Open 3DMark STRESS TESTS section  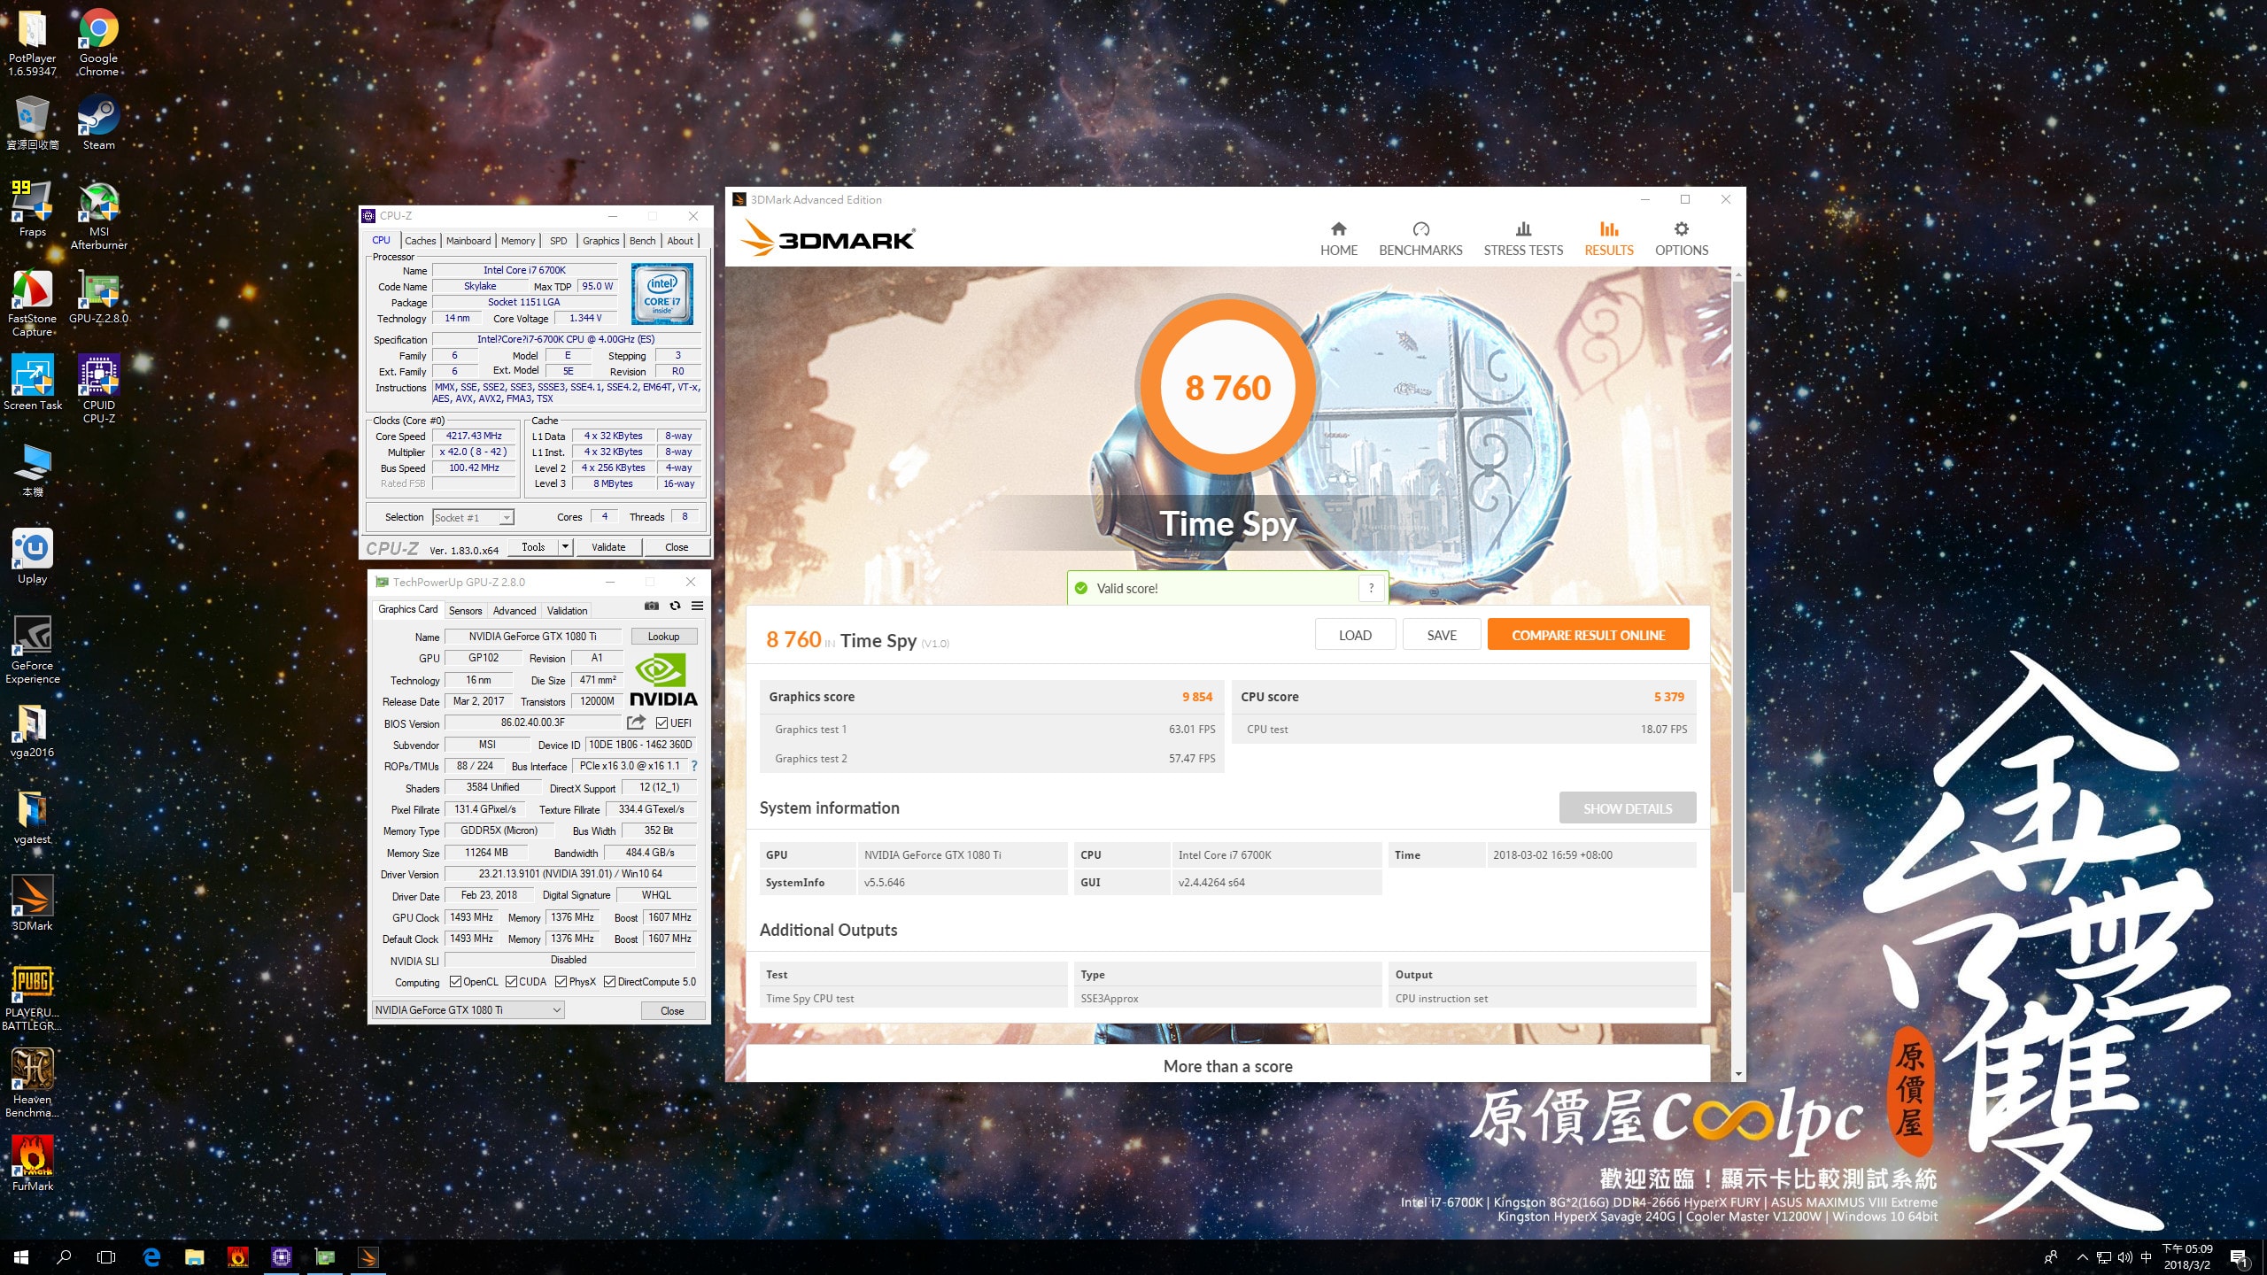pyautogui.click(x=1523, y=239)
